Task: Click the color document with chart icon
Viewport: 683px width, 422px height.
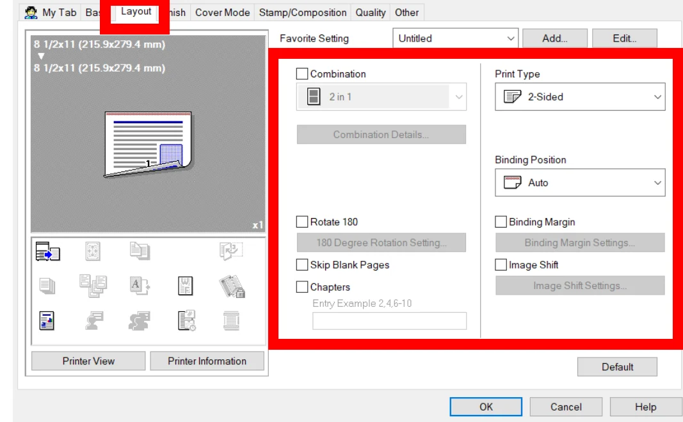Action: coord(47,321)
